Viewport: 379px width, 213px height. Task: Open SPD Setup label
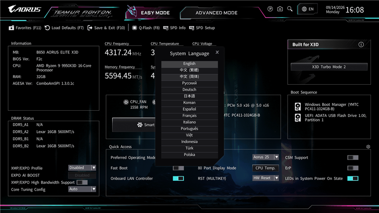[205, 28]
